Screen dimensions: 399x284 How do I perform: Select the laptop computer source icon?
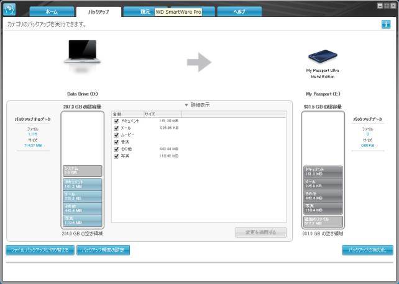(x=82, y=52)
